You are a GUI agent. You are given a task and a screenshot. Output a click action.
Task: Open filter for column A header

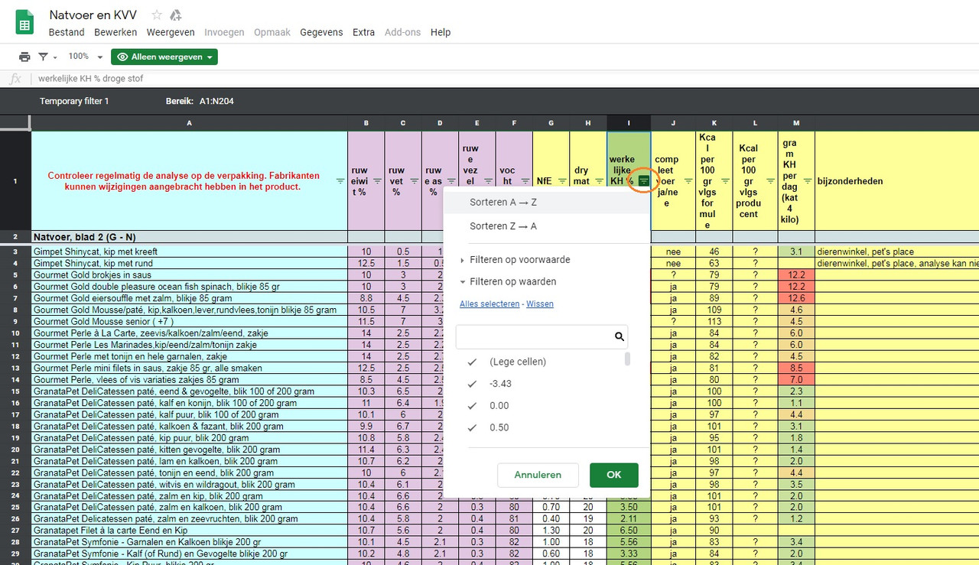click(340, 181)
